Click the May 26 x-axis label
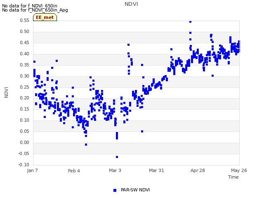 click(x=239, y=170)
